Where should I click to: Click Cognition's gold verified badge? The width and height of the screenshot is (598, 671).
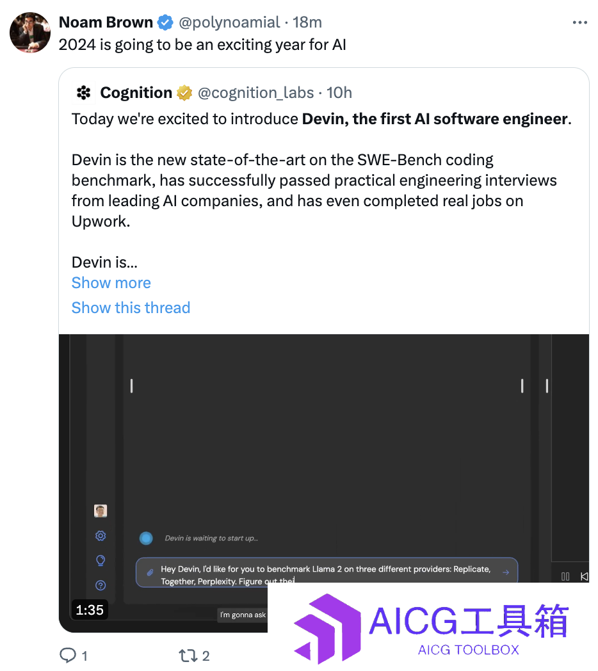184,93
